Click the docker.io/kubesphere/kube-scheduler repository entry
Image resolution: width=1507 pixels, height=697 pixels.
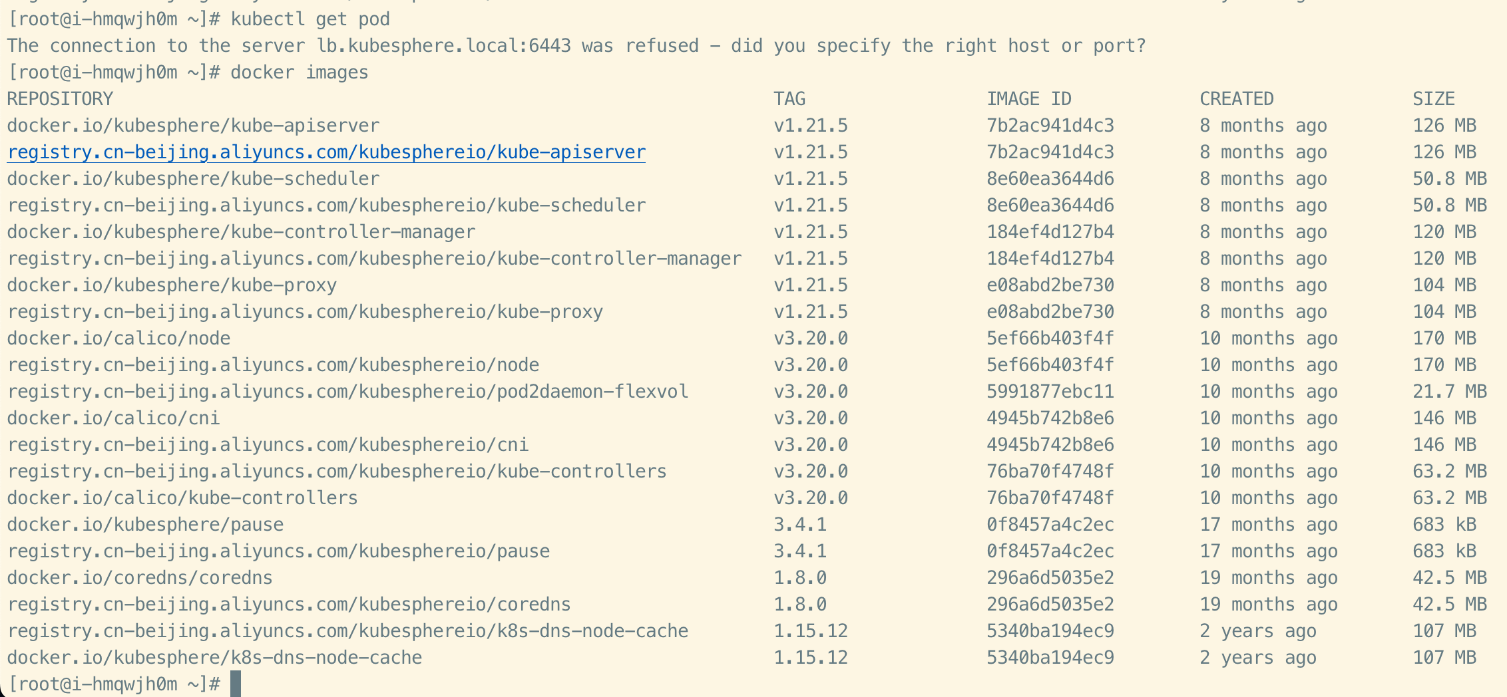[x=193, y=179]
